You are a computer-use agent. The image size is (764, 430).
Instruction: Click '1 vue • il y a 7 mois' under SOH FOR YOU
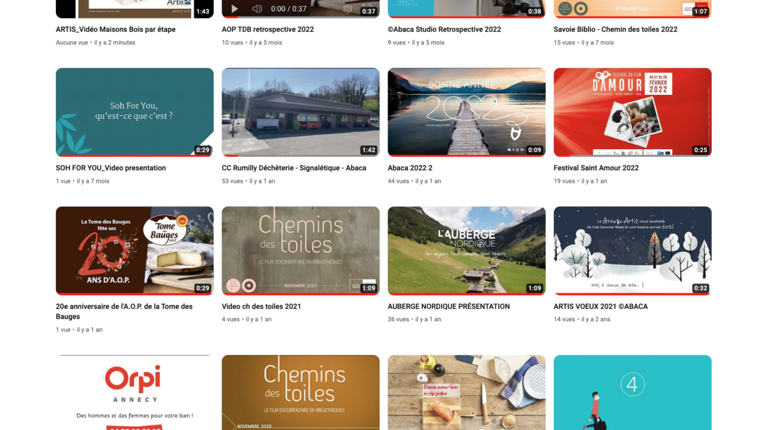coord(83,181)
